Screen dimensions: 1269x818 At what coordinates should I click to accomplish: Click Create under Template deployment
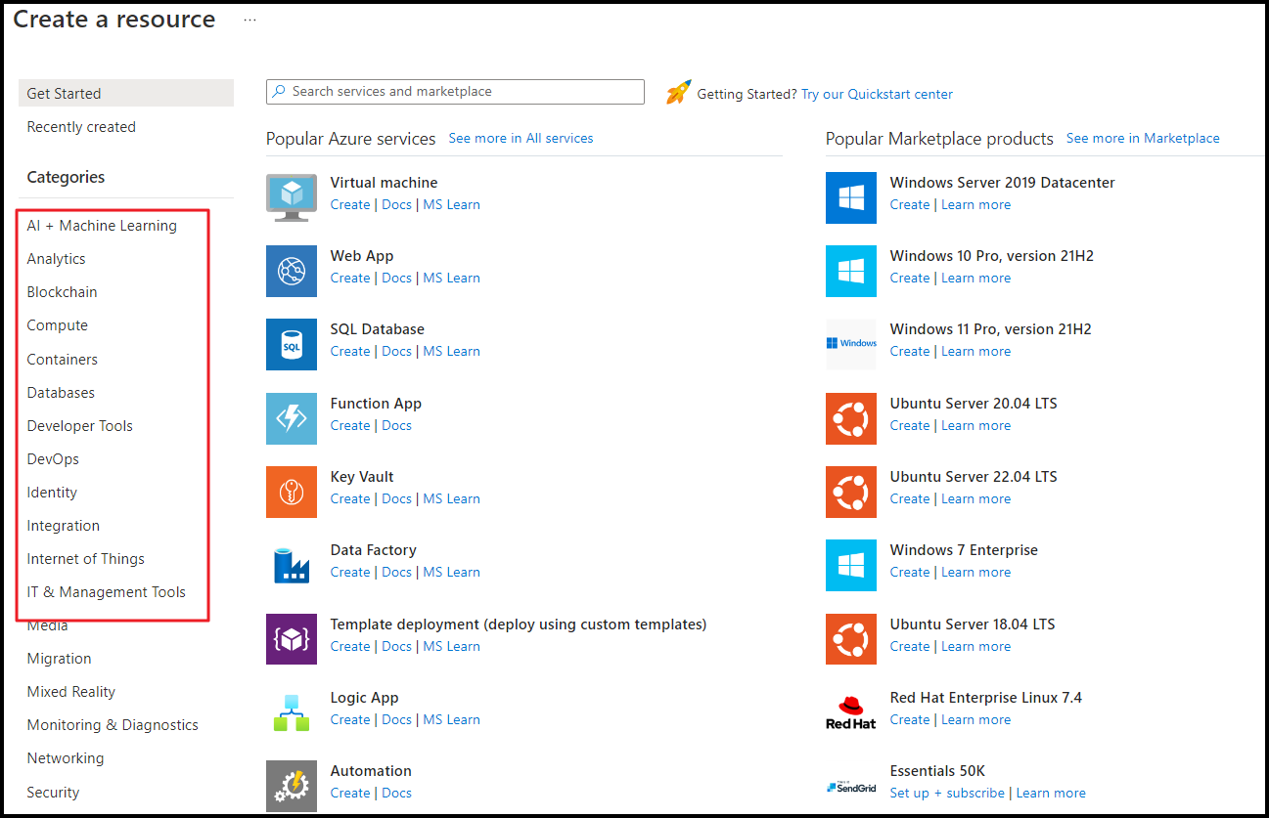click(350, 646)
